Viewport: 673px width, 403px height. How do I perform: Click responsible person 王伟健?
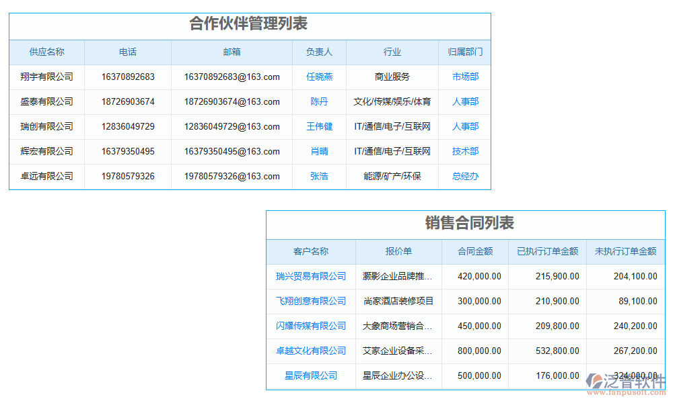[318, 126]
